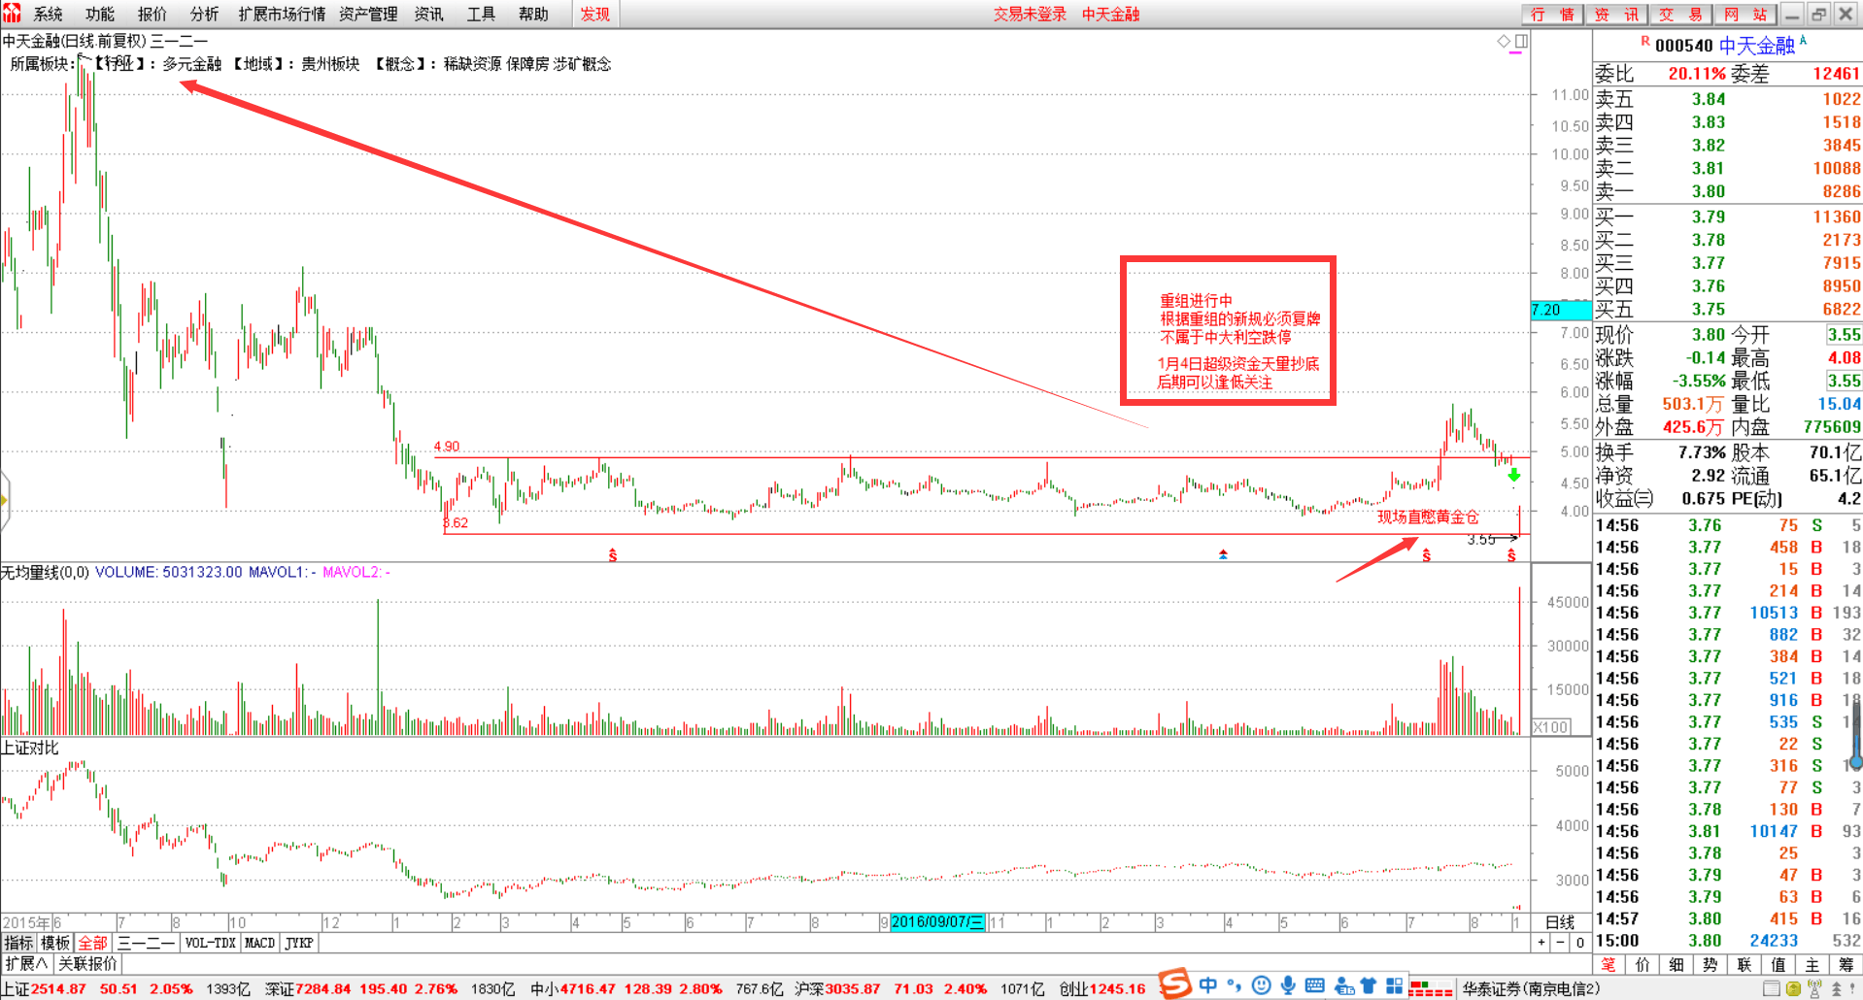Select the 三一二一 indicator tab
This screenshot has width=1863, height=1000.
pyautogui.click(x=146, y=943)
